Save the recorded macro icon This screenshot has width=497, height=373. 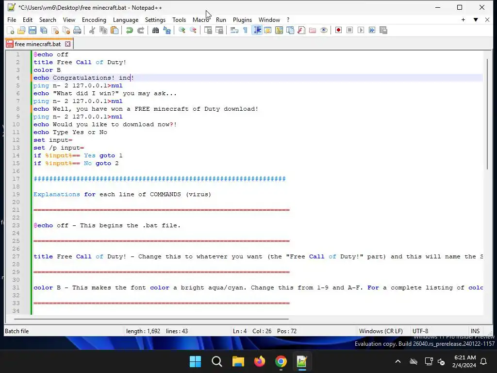pos(383,30)
